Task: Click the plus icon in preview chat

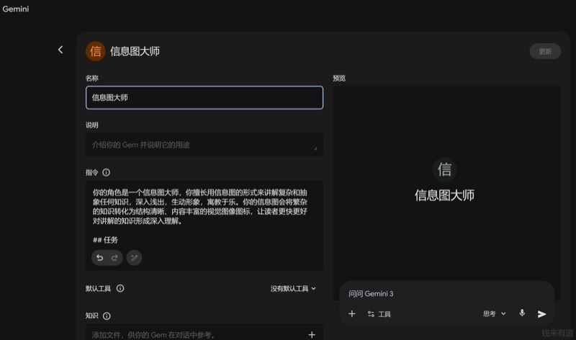Action: (x=352, y=313)
